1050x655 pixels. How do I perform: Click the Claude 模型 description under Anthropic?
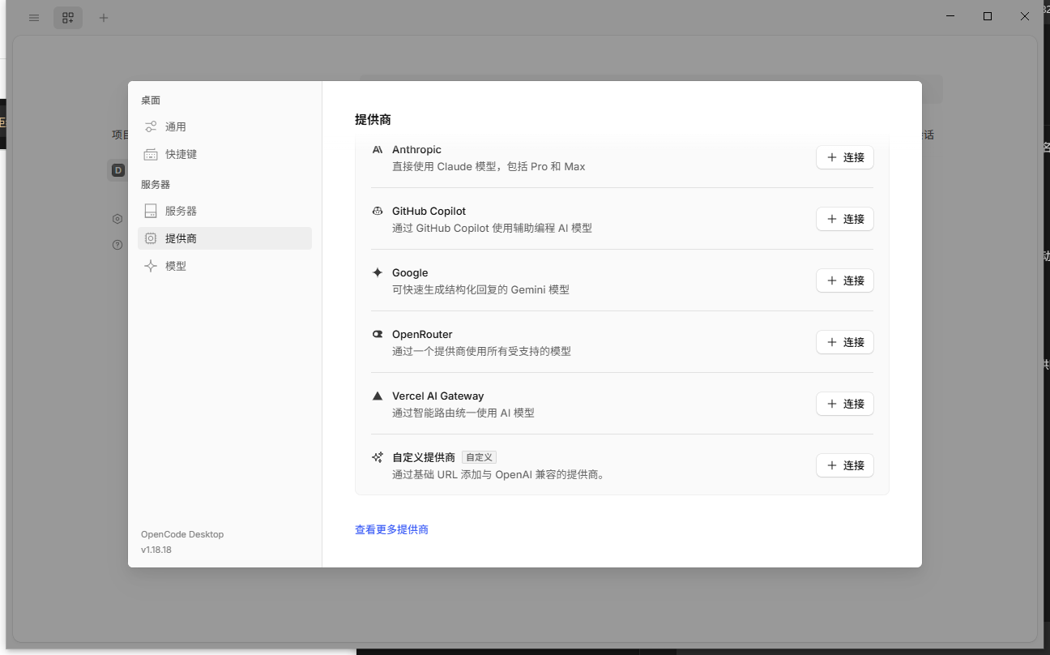tap(489, 166)
